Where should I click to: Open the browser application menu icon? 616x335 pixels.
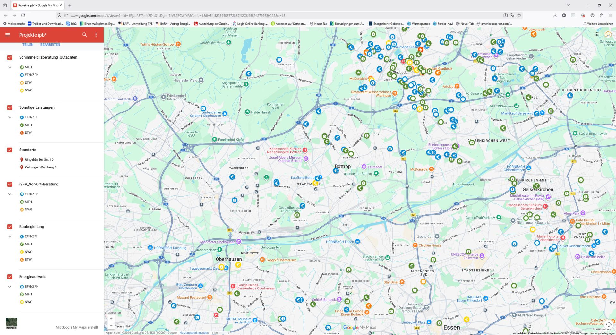[x=610, y=15]
